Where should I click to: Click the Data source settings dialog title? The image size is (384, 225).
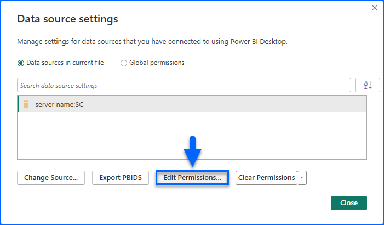pyautogui.click(x=68, y=19)
